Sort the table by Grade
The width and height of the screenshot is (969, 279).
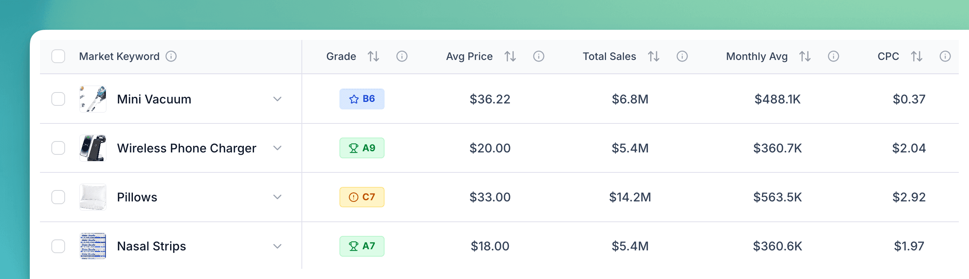click(374, 56)
